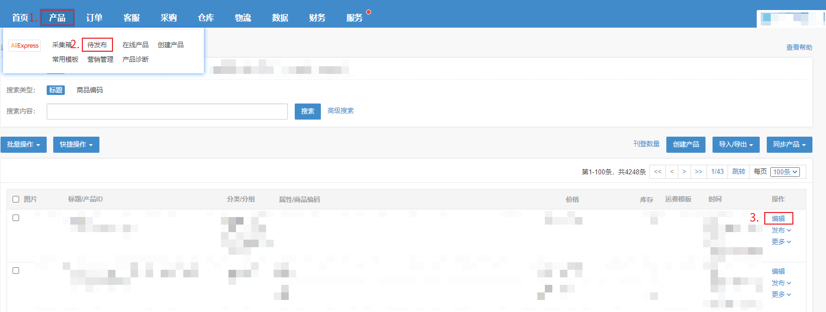
Task: Toggle the select-all checkbox in header
Action: coord(16,199)
